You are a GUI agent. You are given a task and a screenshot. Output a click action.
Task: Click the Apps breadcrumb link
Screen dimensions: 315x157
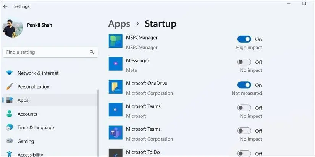pos(119,24)
